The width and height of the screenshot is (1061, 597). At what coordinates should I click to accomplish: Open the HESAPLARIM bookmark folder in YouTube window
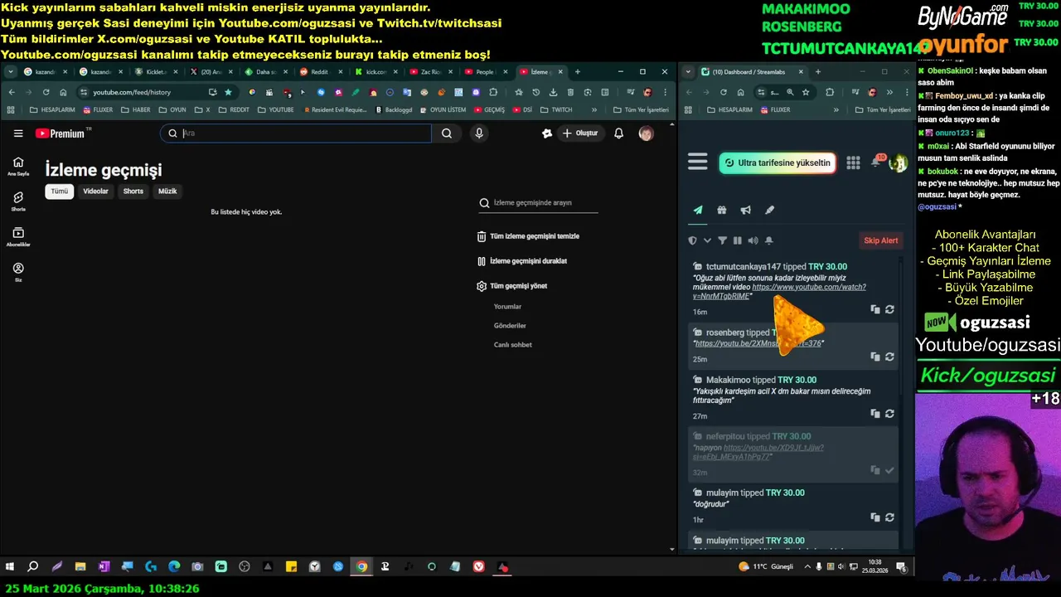pyautogui.click(x=52, y=109)
